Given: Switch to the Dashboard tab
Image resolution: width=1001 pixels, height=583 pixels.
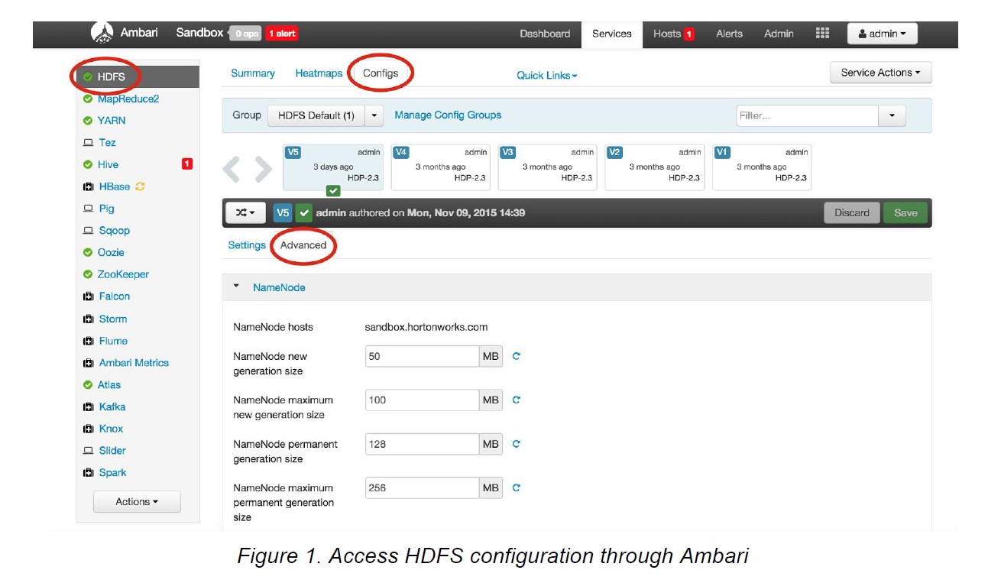Looking at the screenshot, I should 545,34.
